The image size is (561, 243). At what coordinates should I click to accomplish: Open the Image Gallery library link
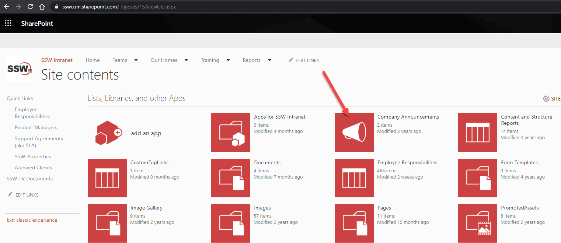pyautogui.click(x=146, y=208)
